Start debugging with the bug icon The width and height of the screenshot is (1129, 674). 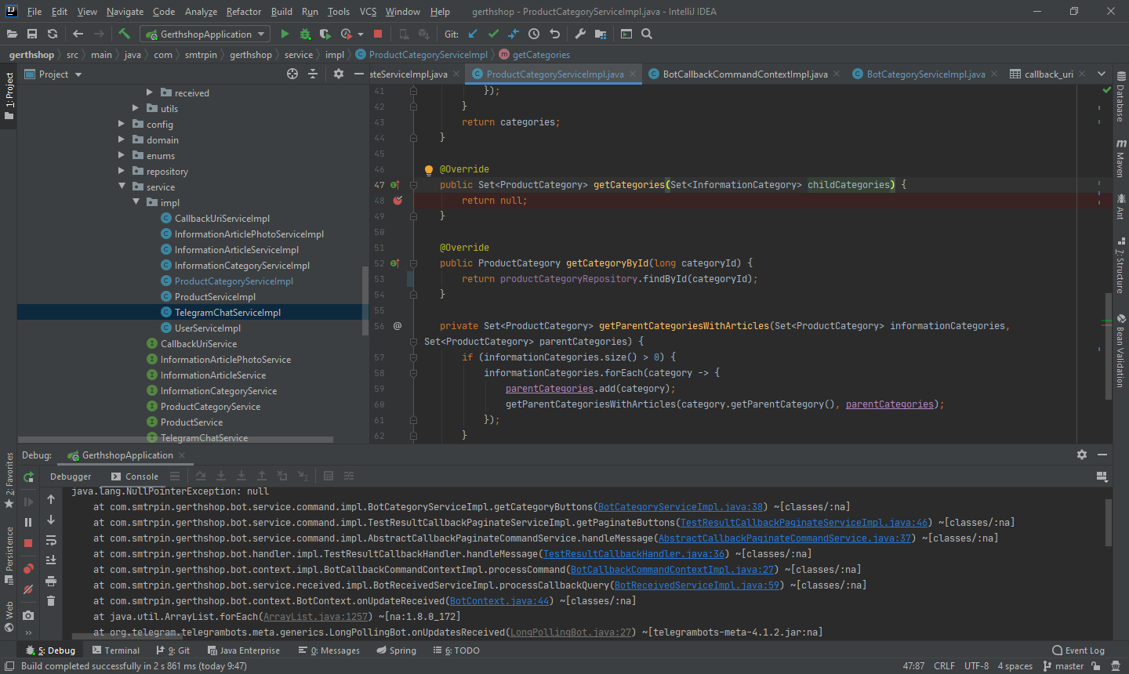tap(305, 34)
